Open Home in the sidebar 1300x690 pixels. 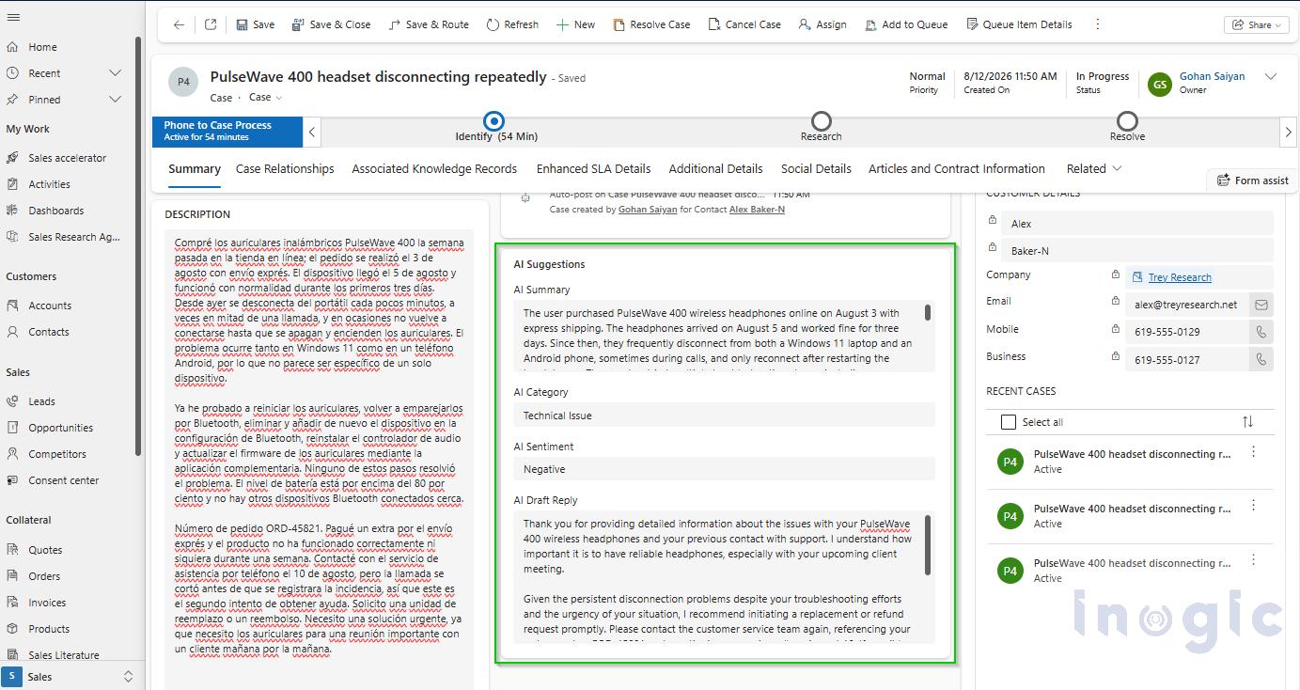pos(42,47)
